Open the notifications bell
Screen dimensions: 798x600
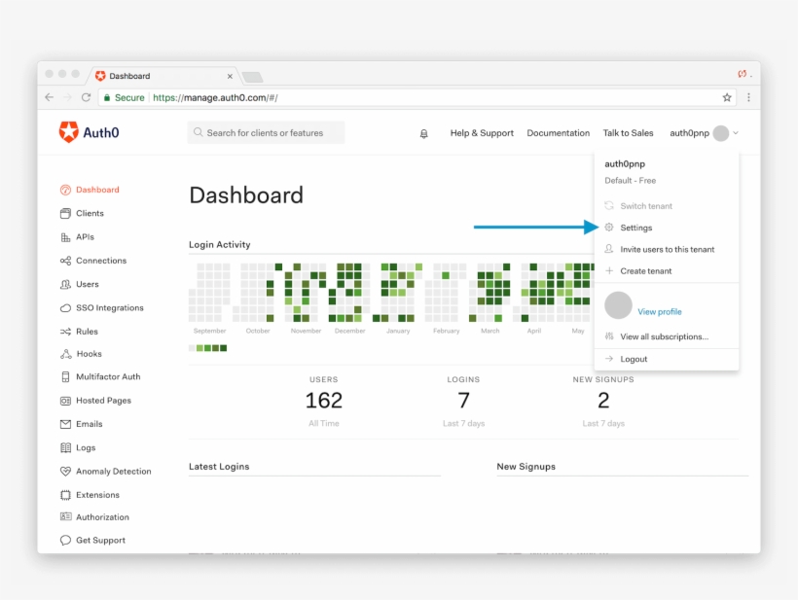(x=423, y=133)
